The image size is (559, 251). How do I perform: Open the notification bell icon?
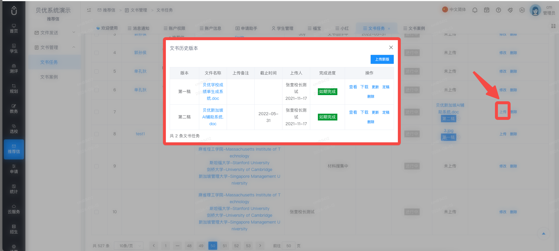pyautogui.click(x=475, y=10)
